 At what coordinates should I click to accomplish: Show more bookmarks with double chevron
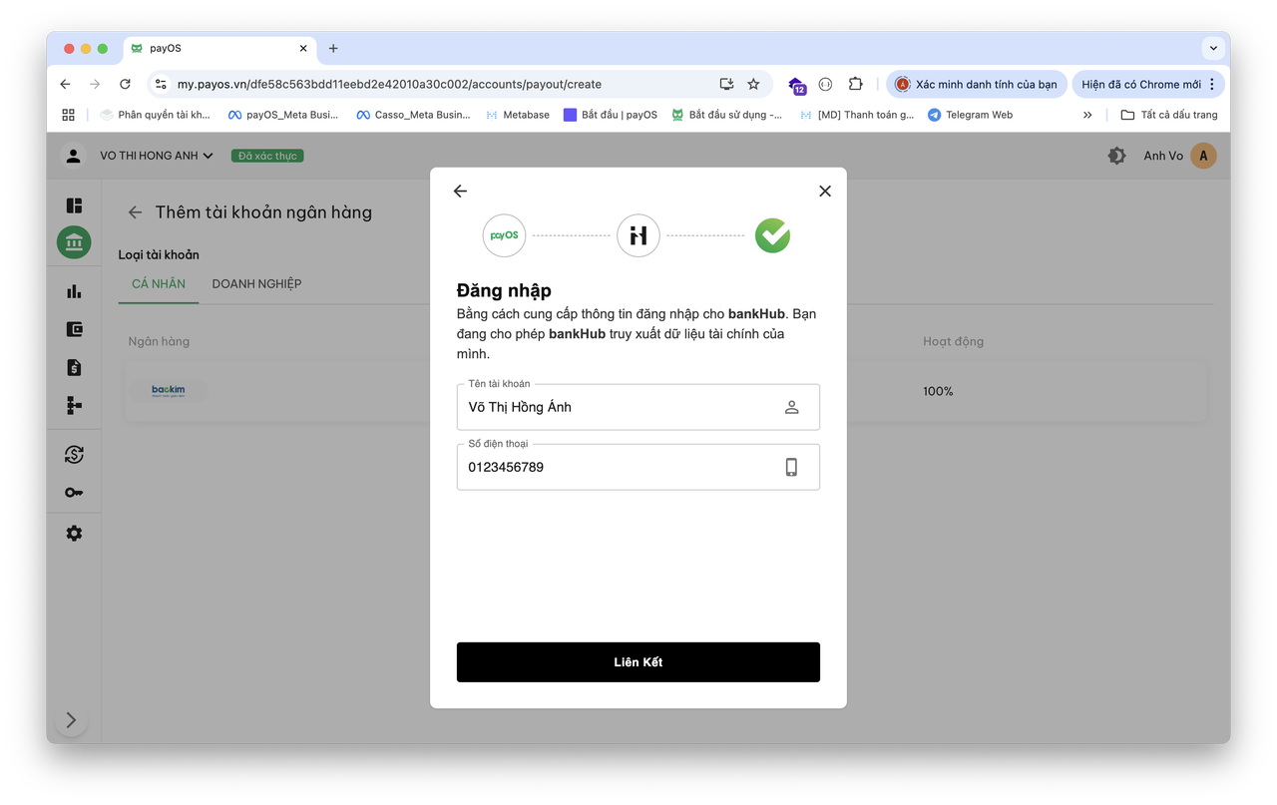click(x=1087, y=115)
